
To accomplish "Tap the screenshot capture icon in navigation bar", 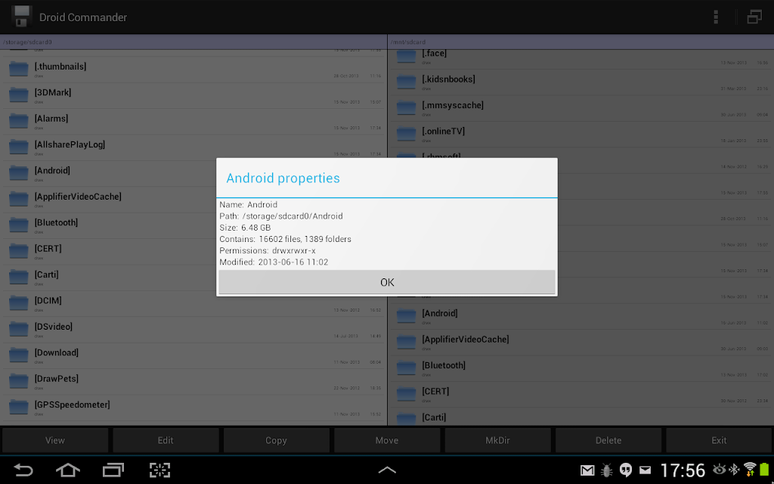I will (x=159, y=470).
